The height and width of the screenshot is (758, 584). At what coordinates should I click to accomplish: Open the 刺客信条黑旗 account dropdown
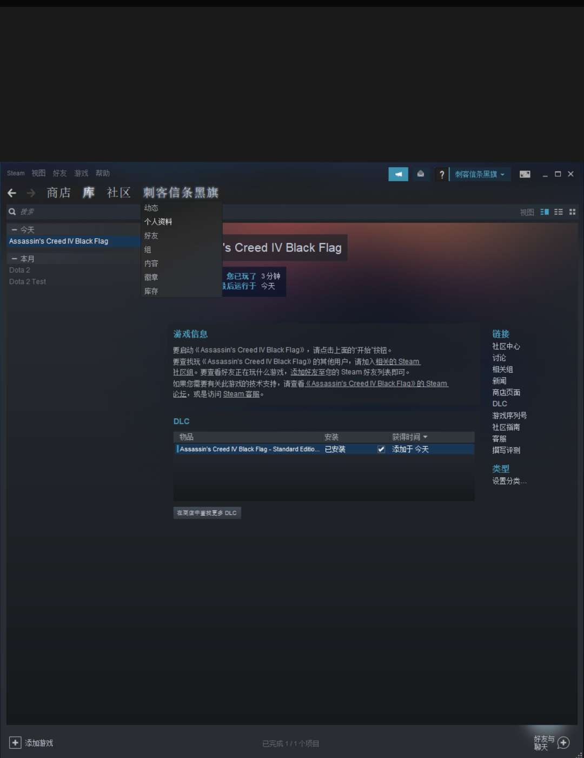click(480, 174)
